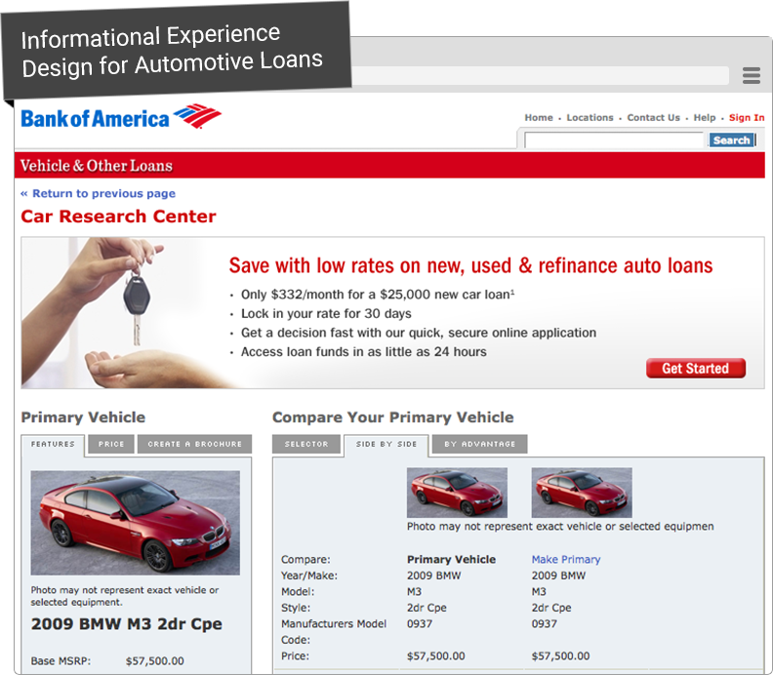Click the 'Lock in your rate for 30 days' text

(326, 314)
